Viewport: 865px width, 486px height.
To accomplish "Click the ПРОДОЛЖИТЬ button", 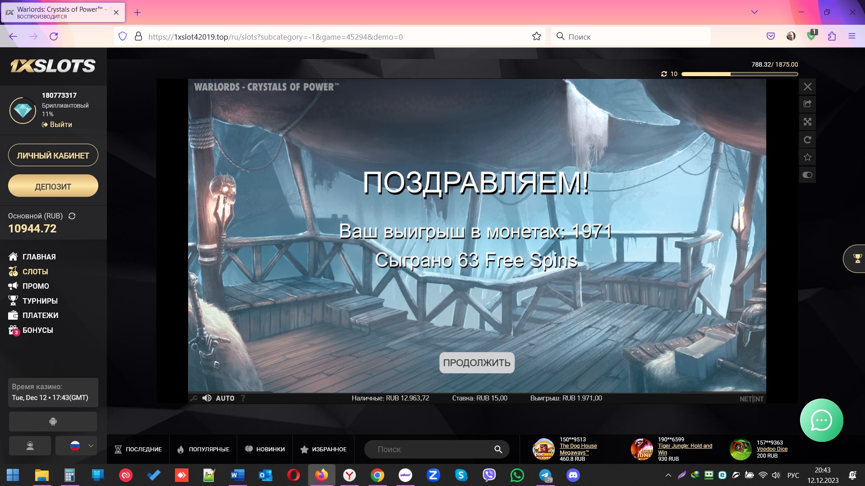I will coord(477,363).
